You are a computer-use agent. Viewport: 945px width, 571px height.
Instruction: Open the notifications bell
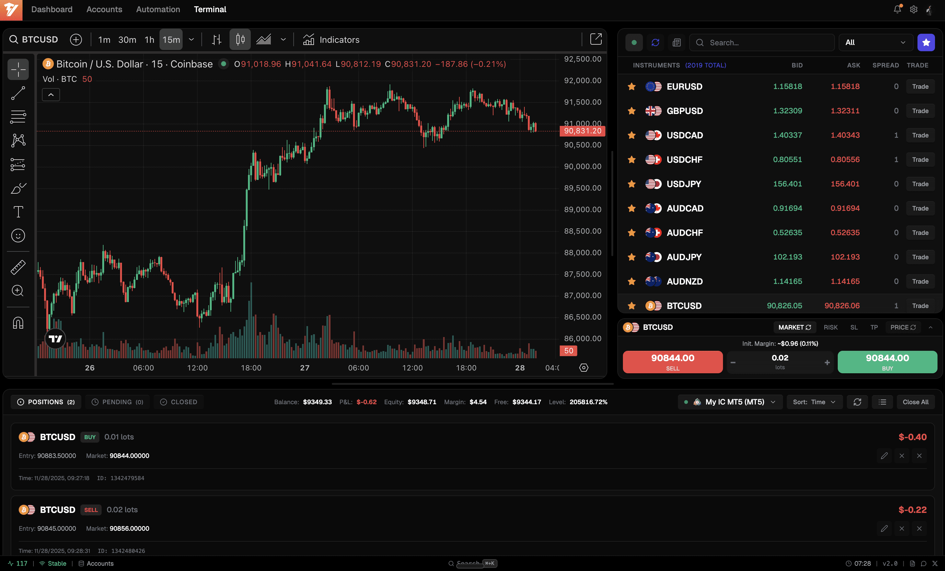pyautogui.click(x=897, y=9)
